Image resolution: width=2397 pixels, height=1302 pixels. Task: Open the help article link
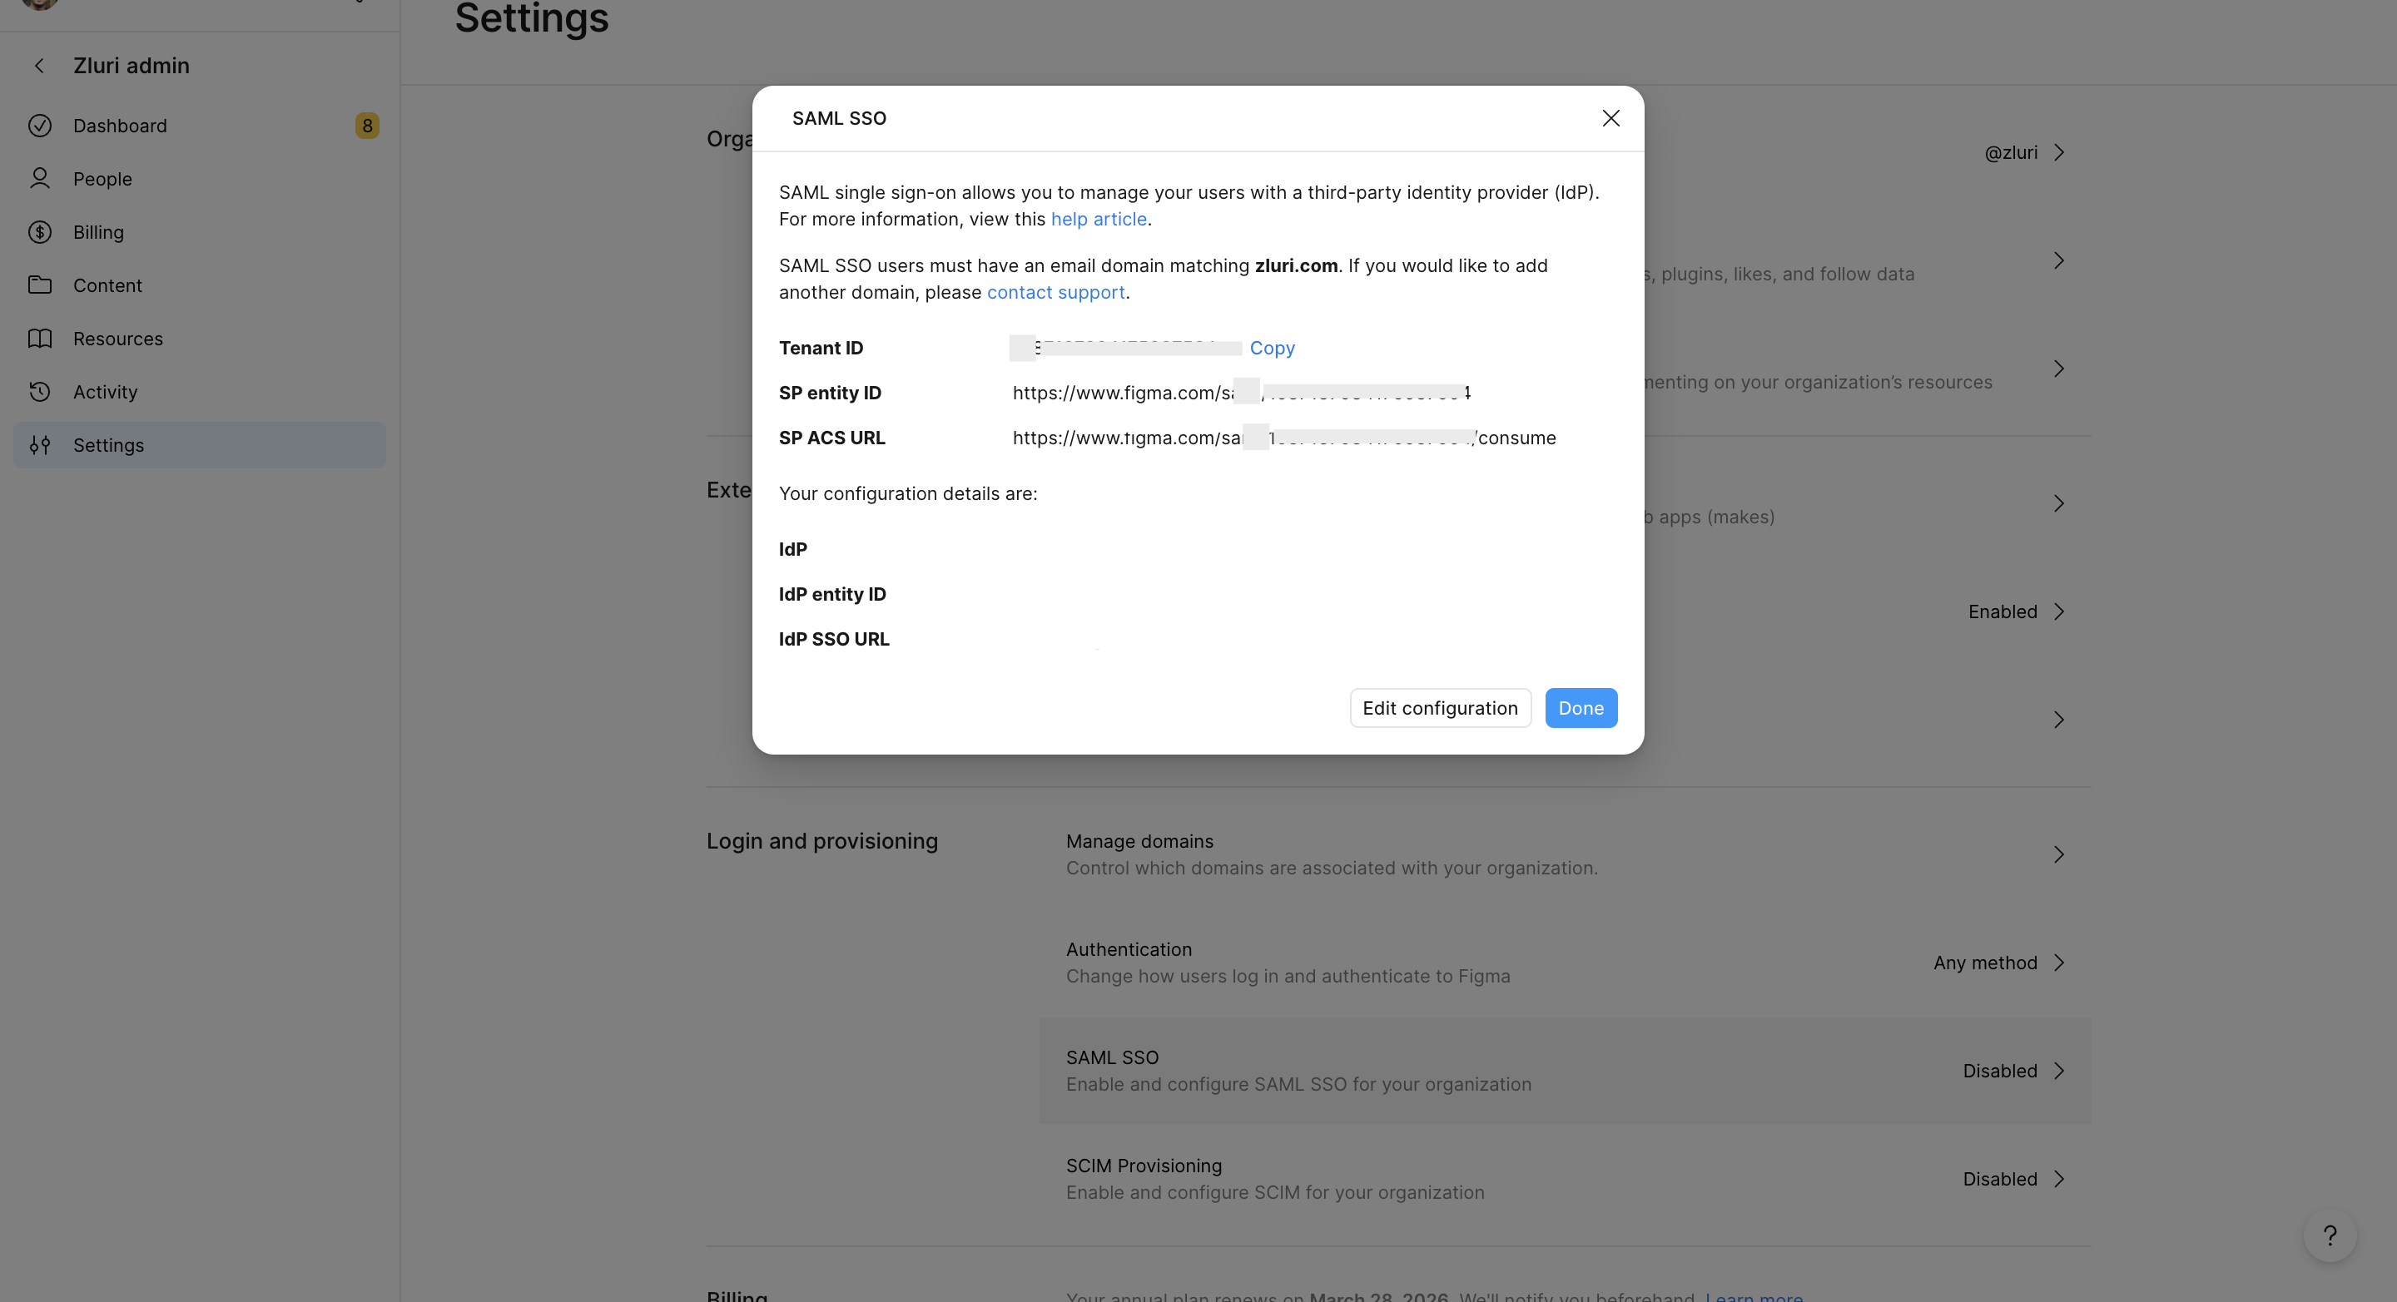coord(1098,219)
